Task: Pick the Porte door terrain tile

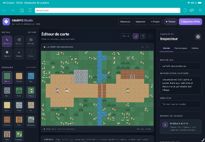Action: point(7,136)
